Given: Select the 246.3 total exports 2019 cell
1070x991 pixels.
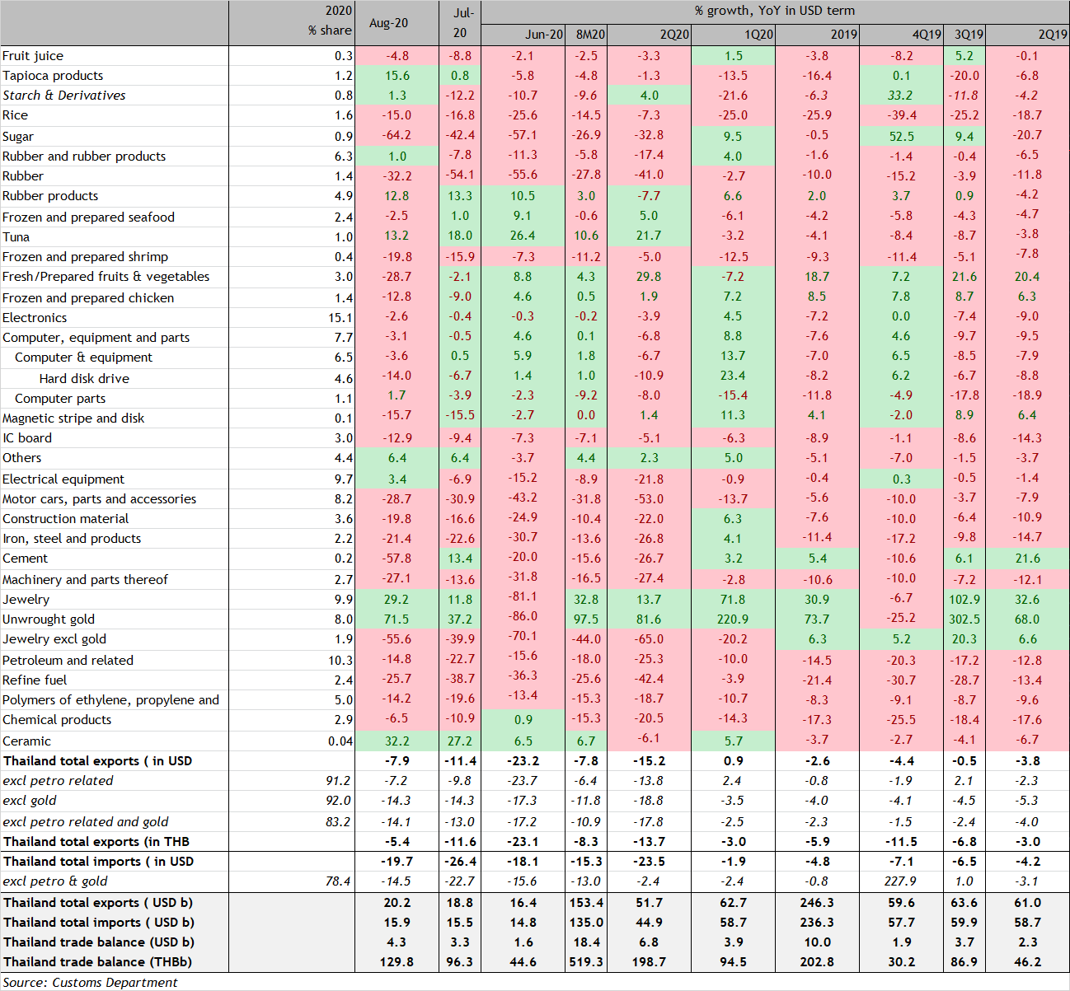Looking at the screenshot, I should (x=817, y=903).
